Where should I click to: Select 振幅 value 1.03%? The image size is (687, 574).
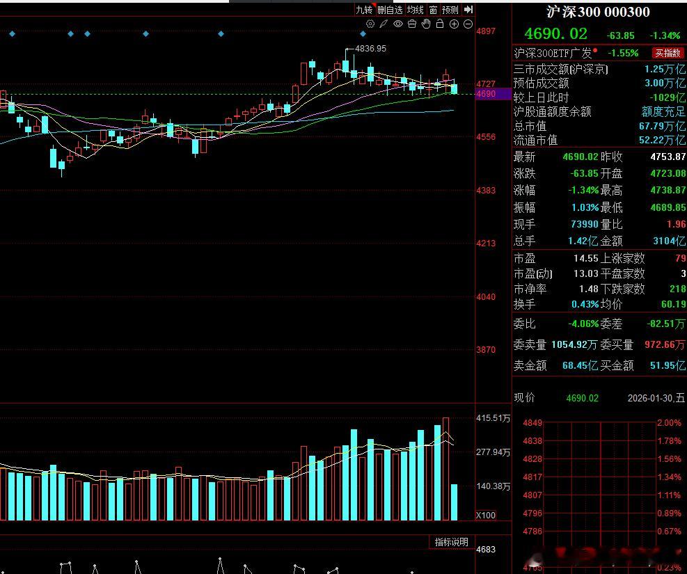585,207
